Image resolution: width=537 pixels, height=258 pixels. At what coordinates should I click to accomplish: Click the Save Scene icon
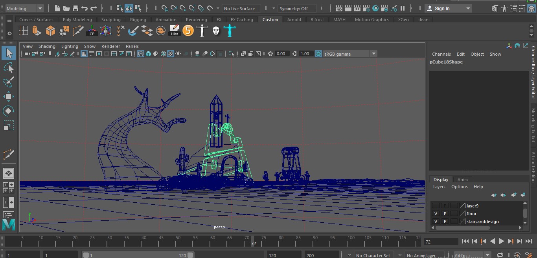(75, 8)
